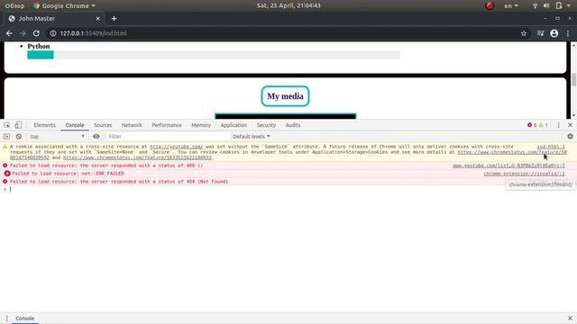Select the drawer Console tab

24,318
